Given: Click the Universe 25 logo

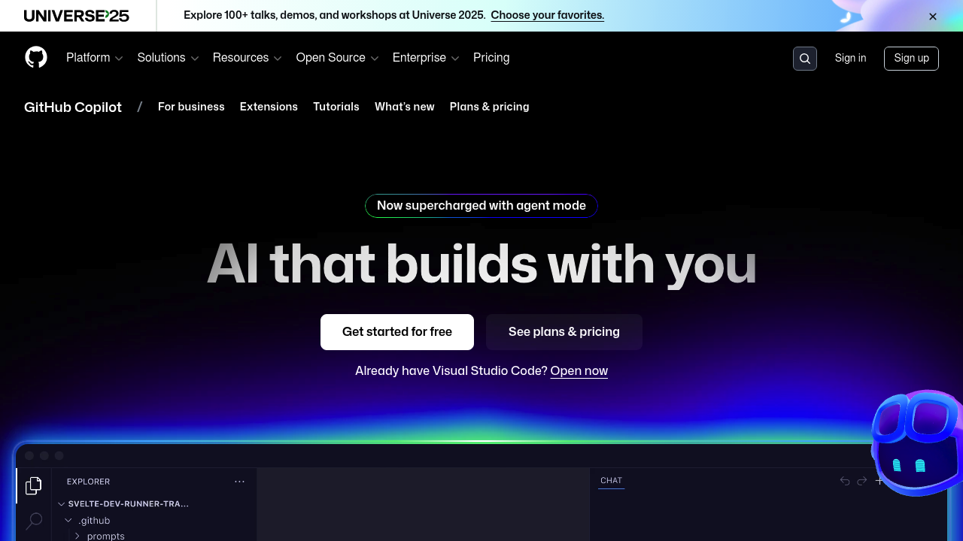Looking at the screenshot, I should tap(77, 16).
